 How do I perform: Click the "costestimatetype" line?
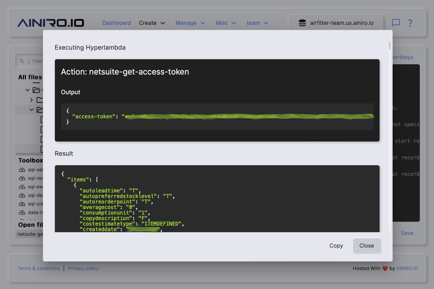click(x=132, y=224)
